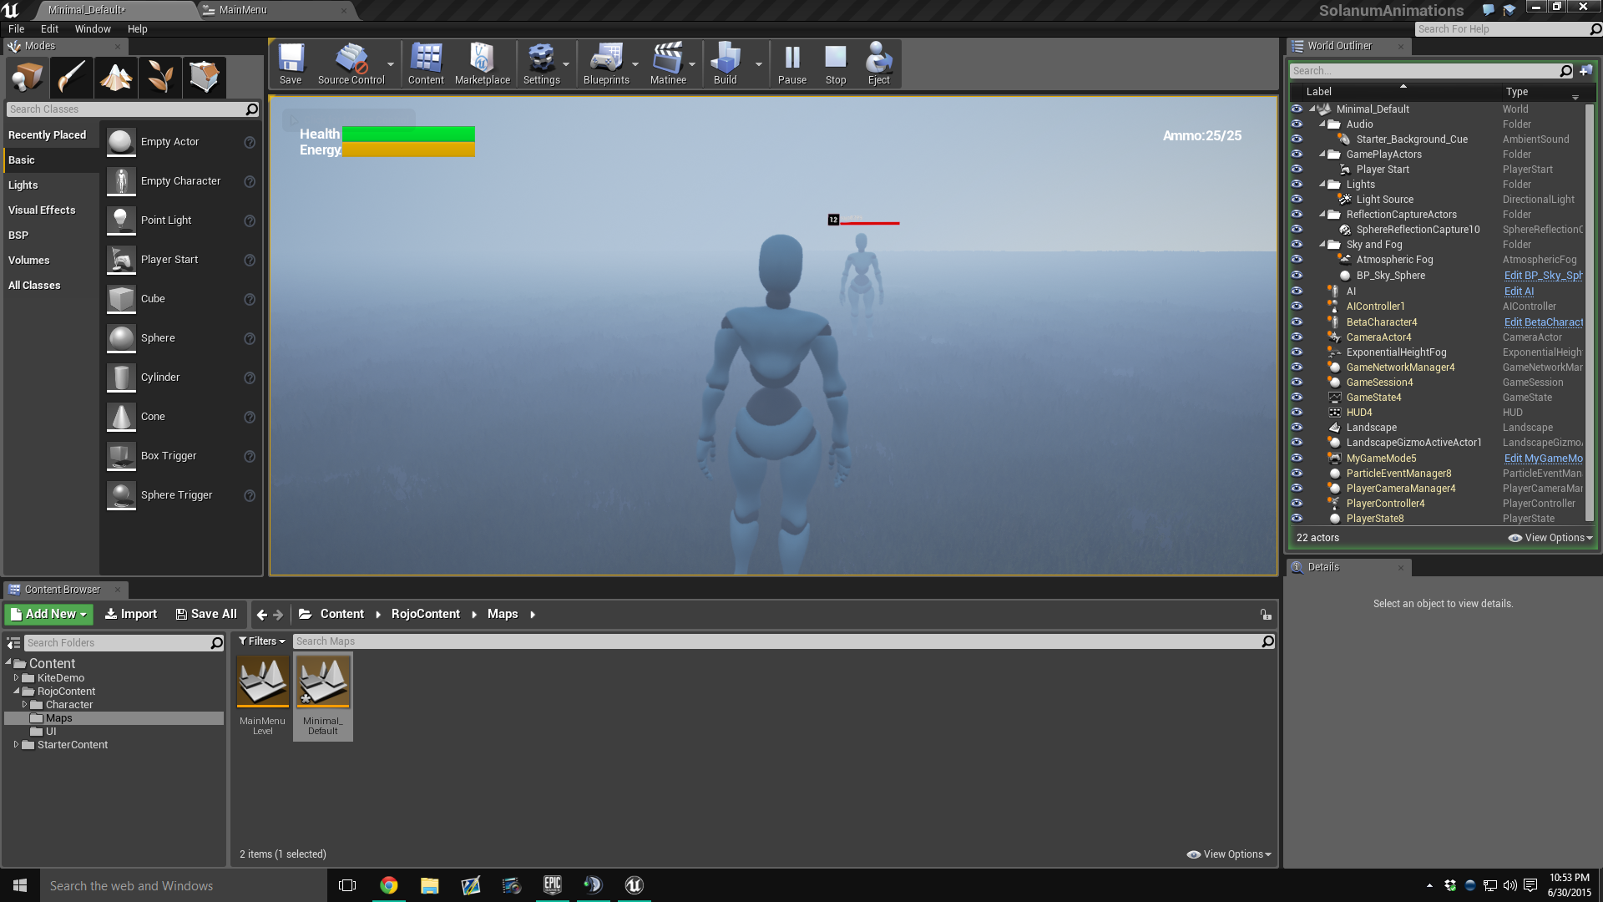Hide the Atmospheric Fog actor
1603x902 pixels.
tap(1297, 260)
